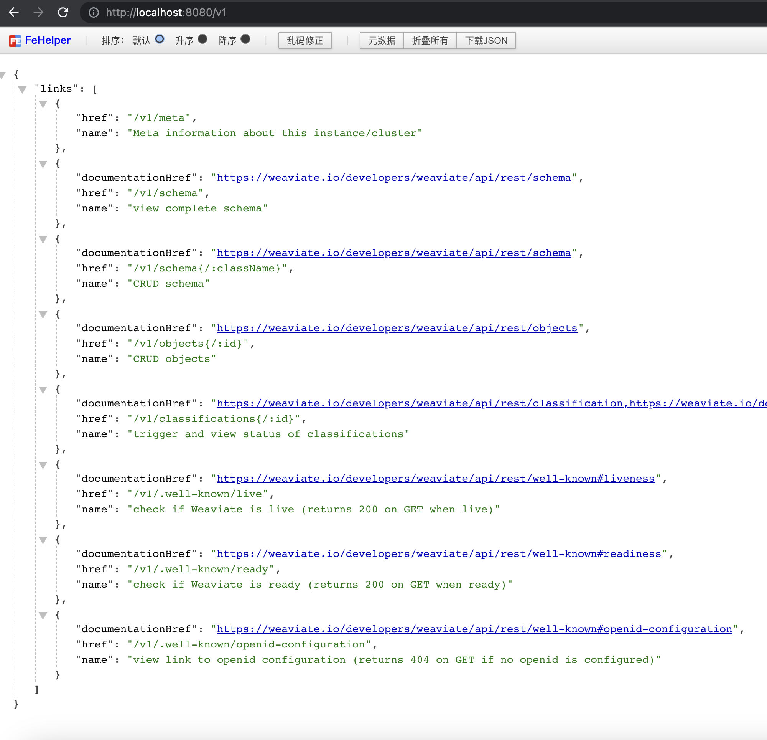Collapse the CRUD objects entry
The height and width of the screenshot is (740, 767).
[43, 315]
